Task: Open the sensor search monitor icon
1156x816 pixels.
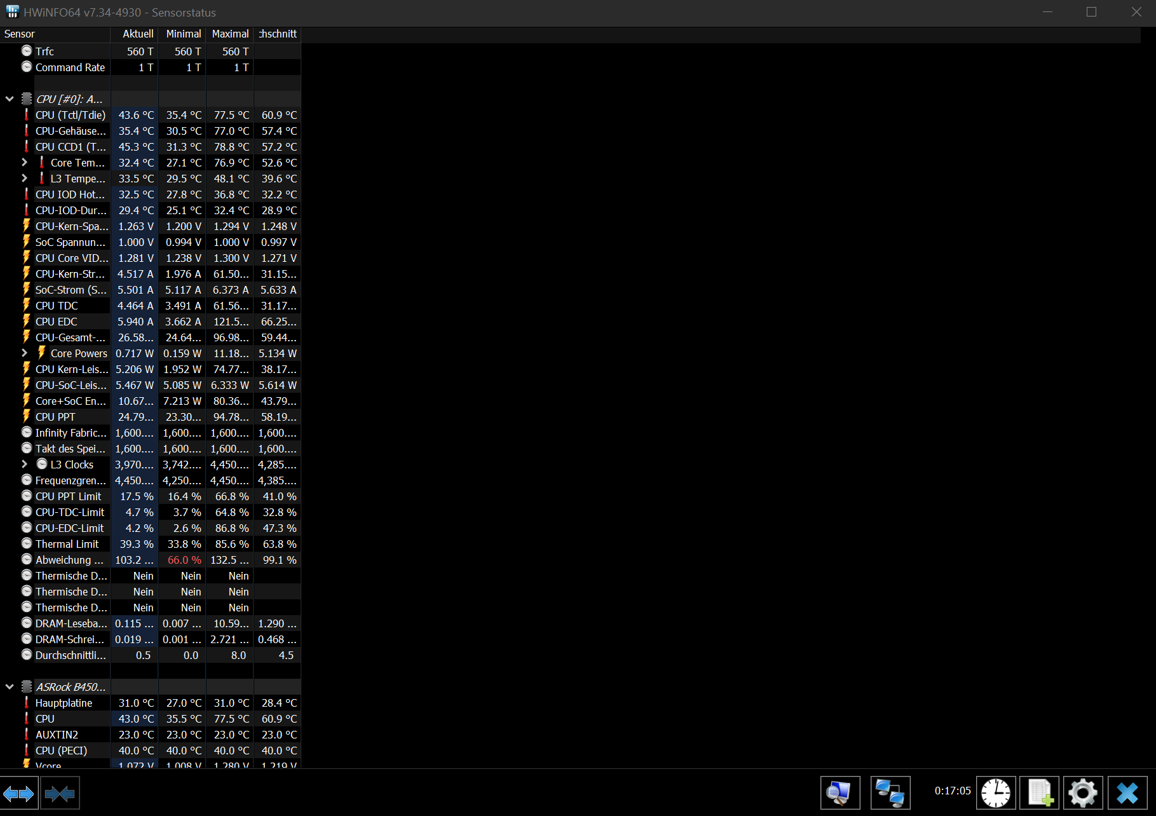Action: (840, 793)
